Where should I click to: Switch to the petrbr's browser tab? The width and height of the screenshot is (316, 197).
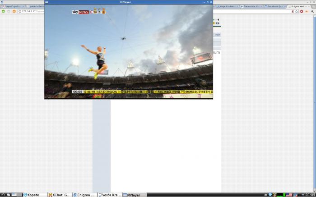(36, 6)
